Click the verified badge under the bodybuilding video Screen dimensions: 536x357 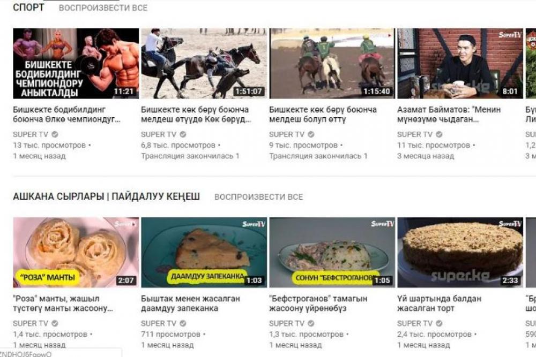coord(55,134)
